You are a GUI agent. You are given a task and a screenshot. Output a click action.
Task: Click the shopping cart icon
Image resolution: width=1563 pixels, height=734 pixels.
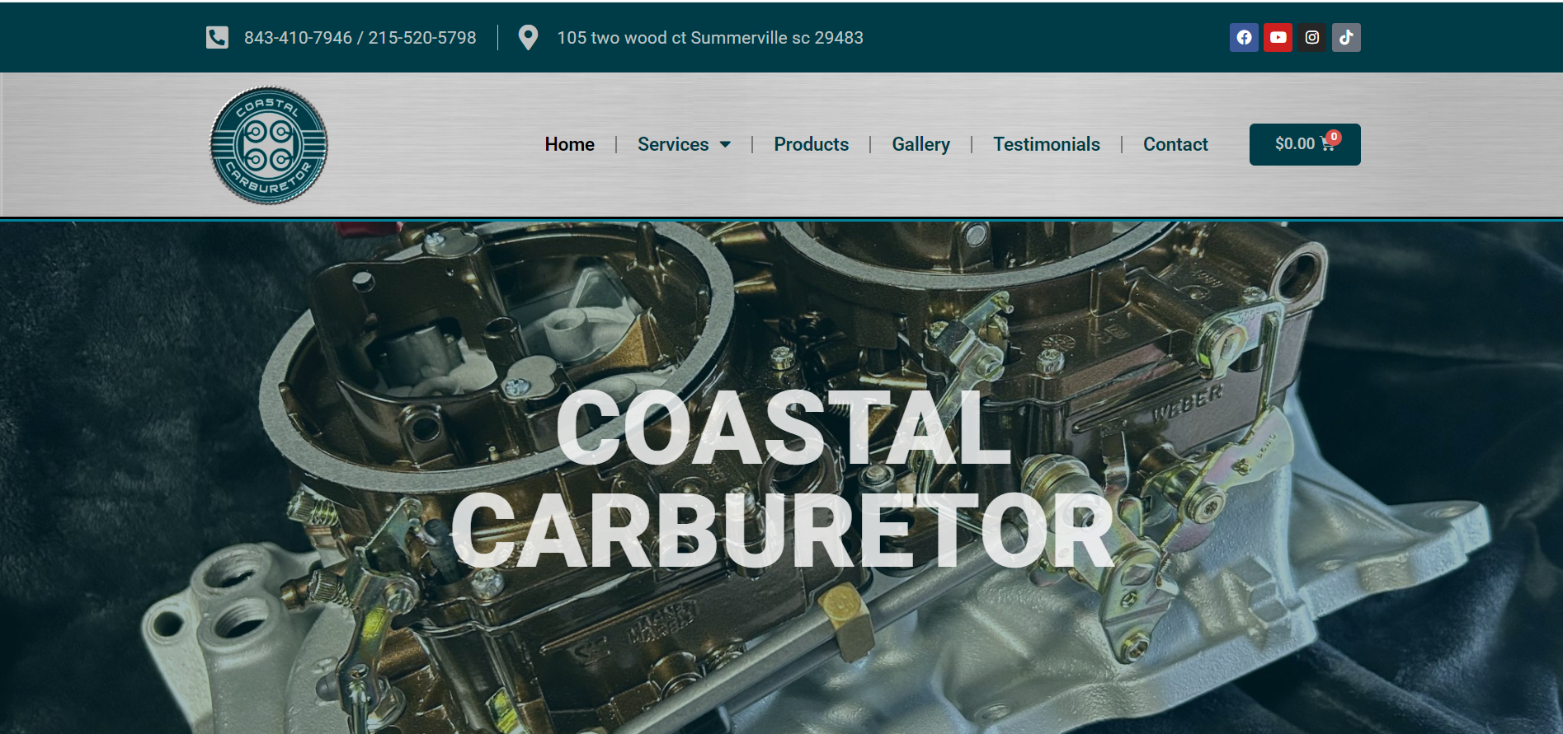point(1327,145)
